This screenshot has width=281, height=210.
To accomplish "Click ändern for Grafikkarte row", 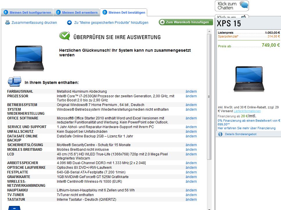I will [x=191, y=177].
